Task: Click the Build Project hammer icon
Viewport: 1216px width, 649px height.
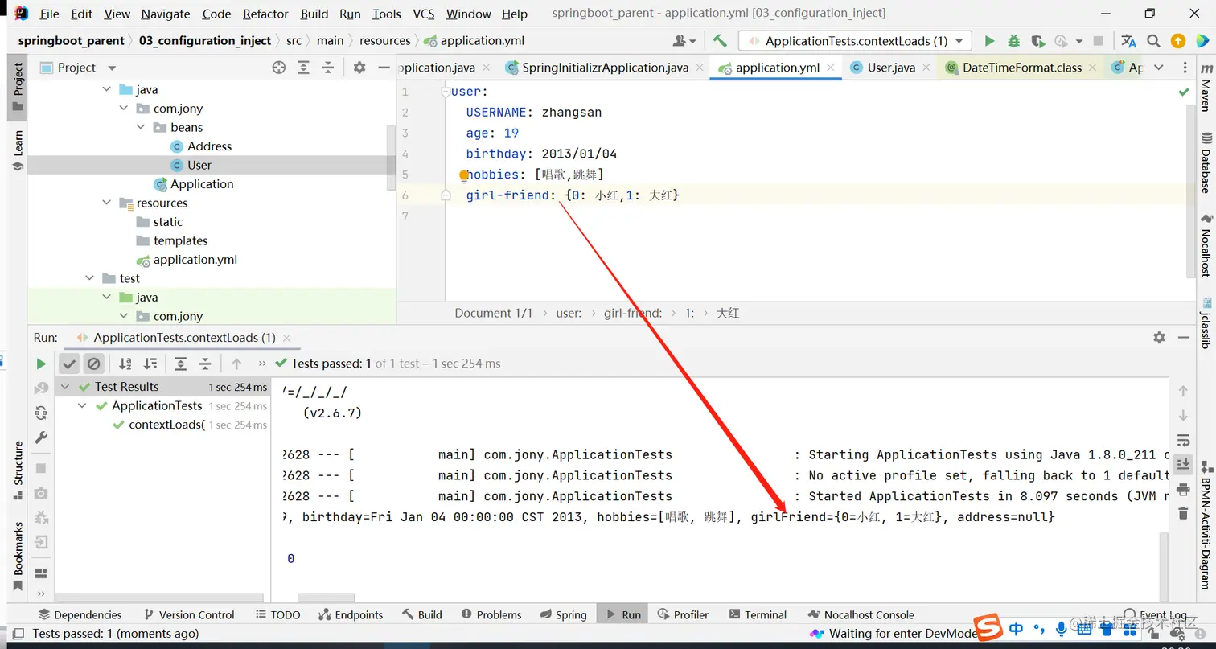Action: [720, 41]
